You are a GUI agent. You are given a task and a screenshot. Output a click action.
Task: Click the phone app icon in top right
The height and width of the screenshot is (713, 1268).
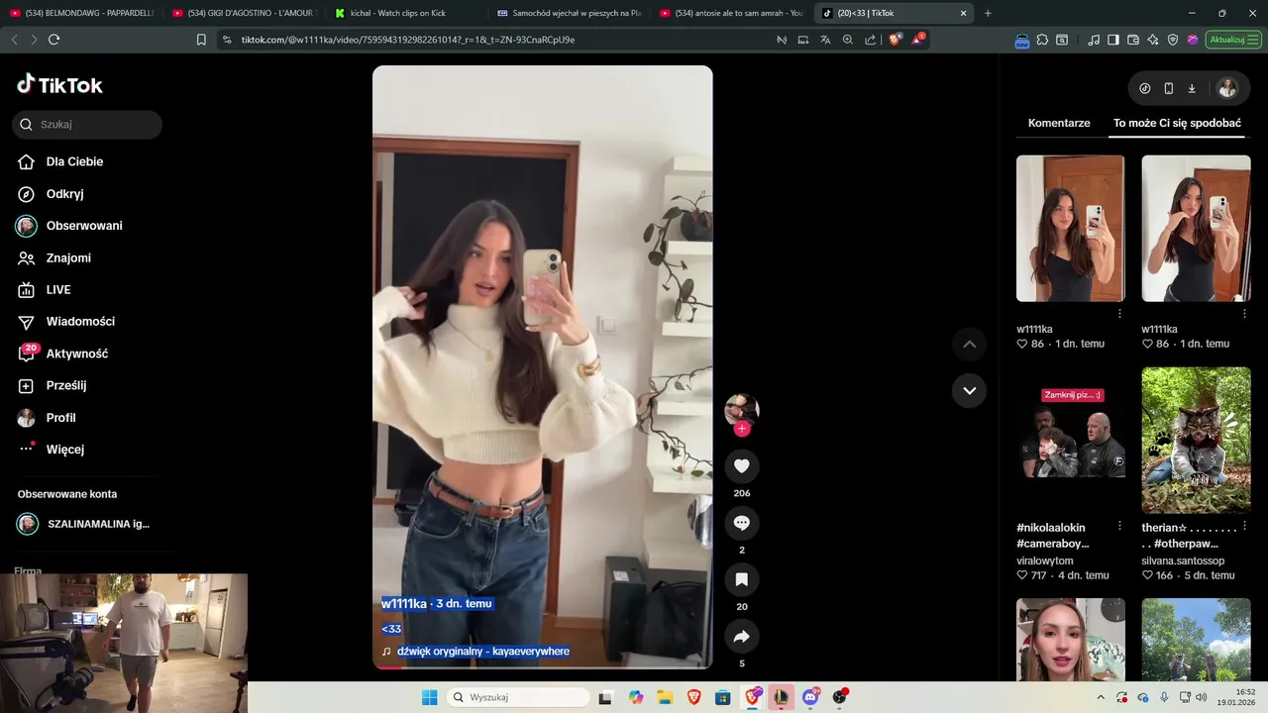(1169, 88)
